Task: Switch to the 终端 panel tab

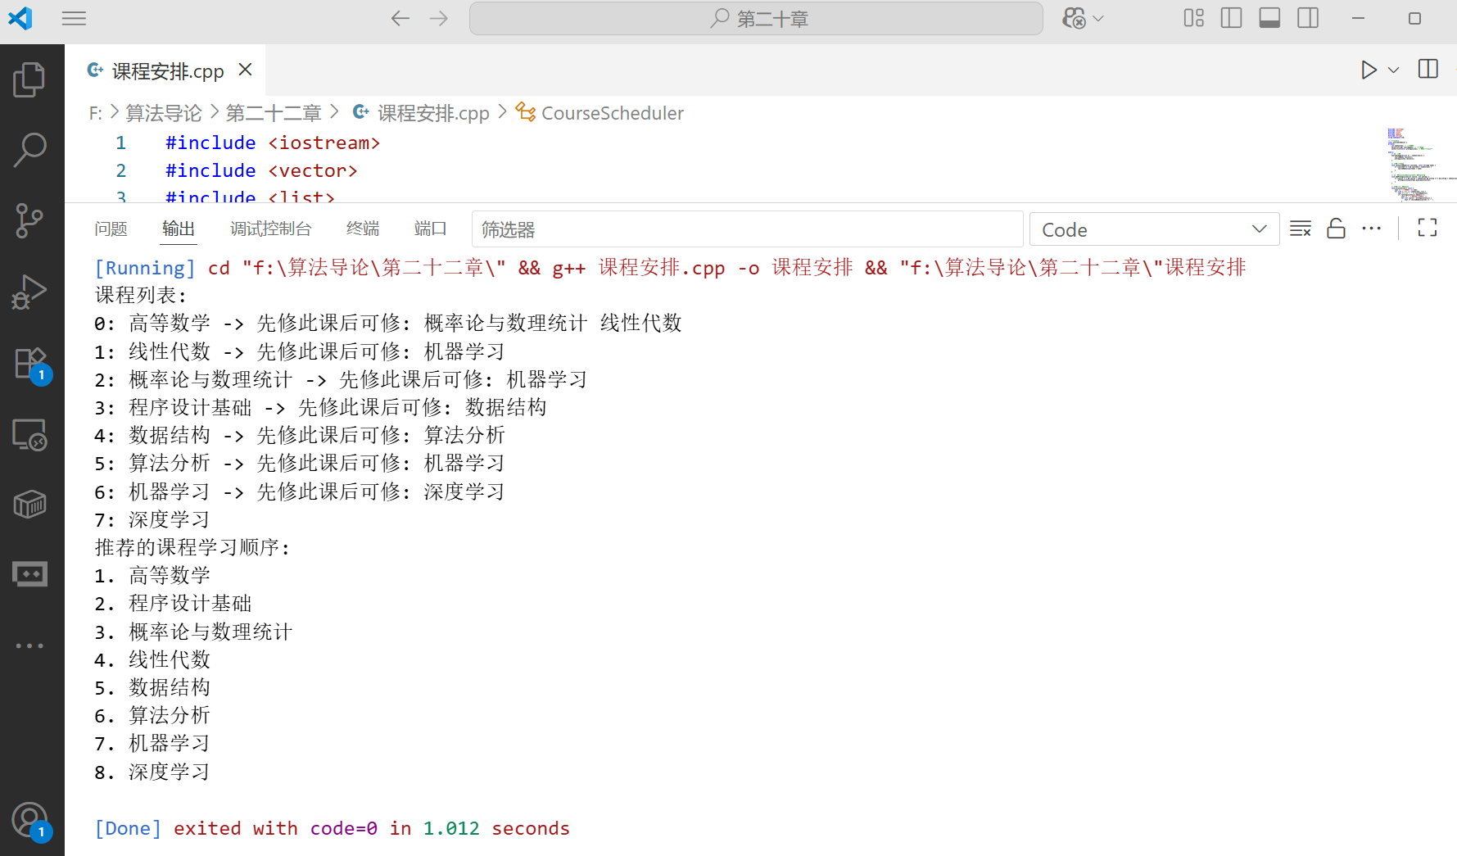Action: 363,229
